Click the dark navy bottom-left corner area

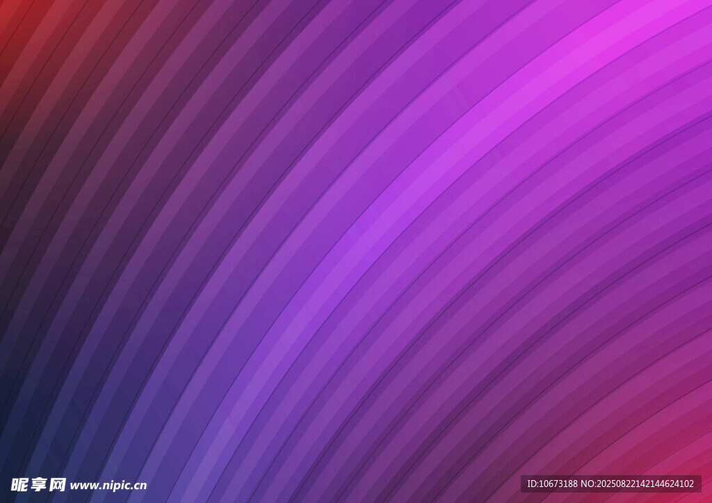[x=10, y=452]
